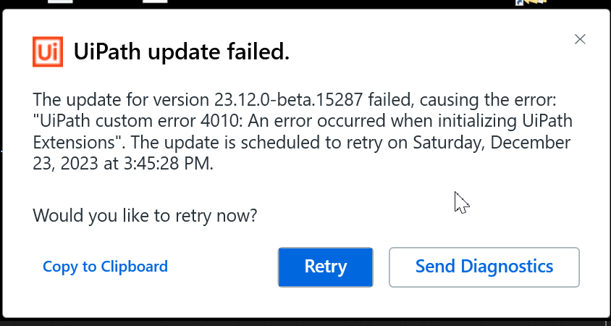
Task: Click the 'UiPath update failed.' heading
Action: [x=182, y=51]
